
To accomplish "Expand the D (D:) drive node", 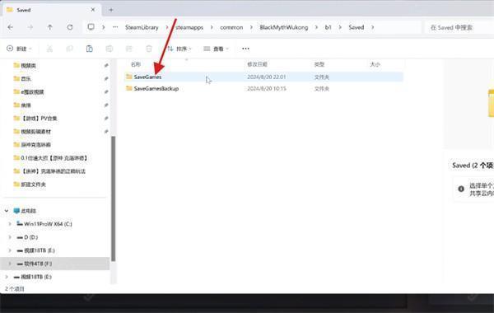I will (10, 237).
